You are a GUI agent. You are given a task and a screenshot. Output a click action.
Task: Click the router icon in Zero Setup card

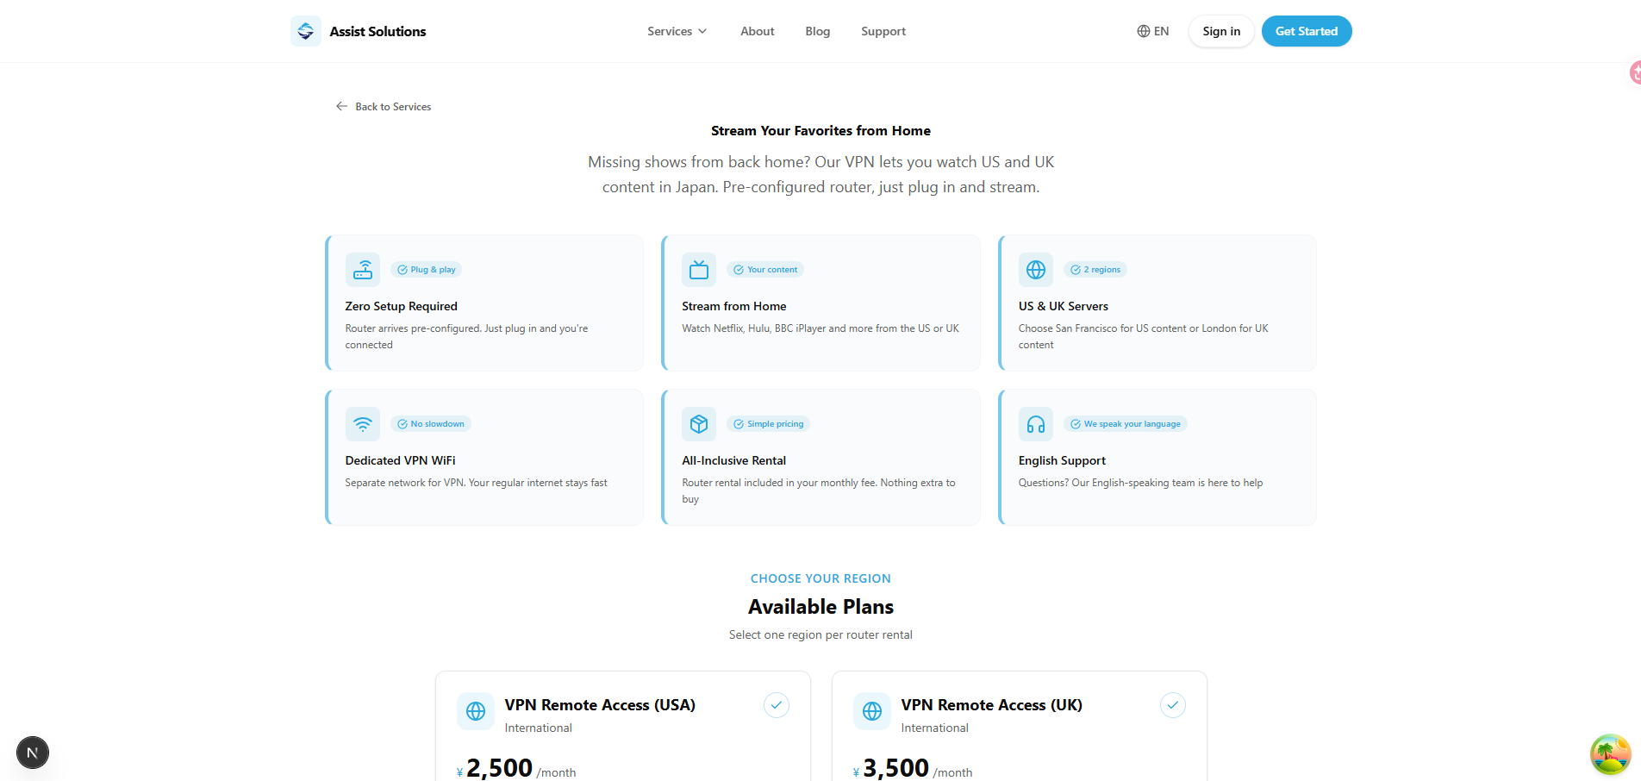363,270
